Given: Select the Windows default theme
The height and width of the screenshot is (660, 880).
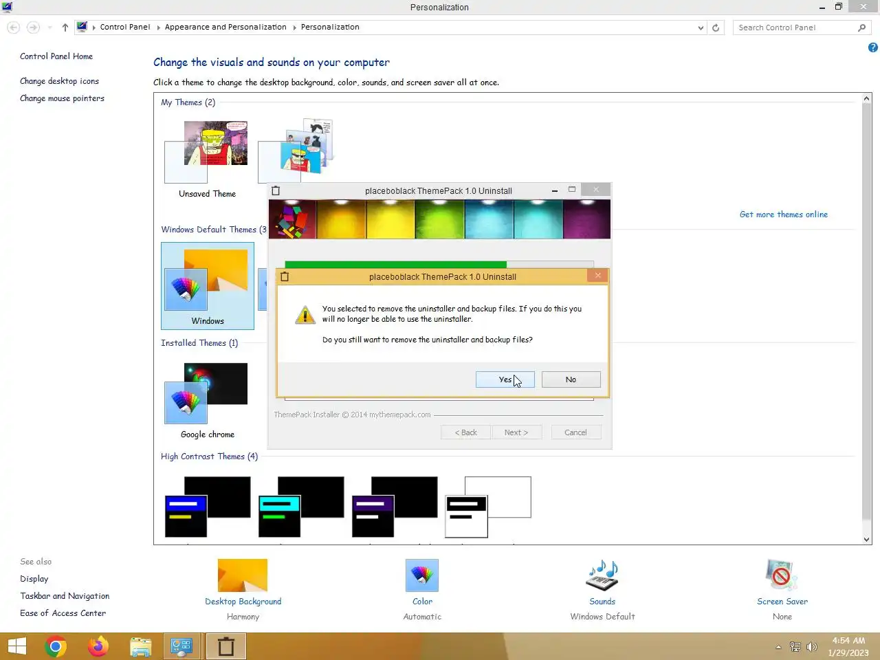Looking at the screenshot, I should [207, 285].
